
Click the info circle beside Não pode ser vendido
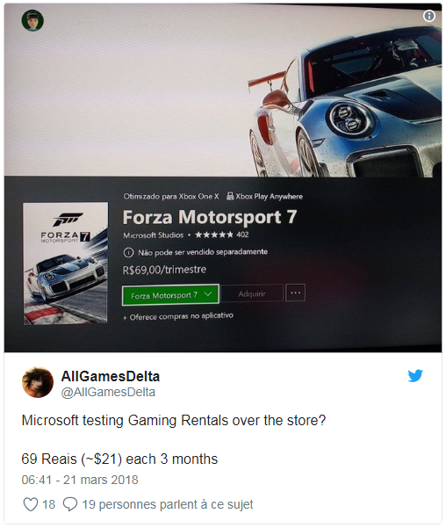pyautogui.click(x=128, y=252)
